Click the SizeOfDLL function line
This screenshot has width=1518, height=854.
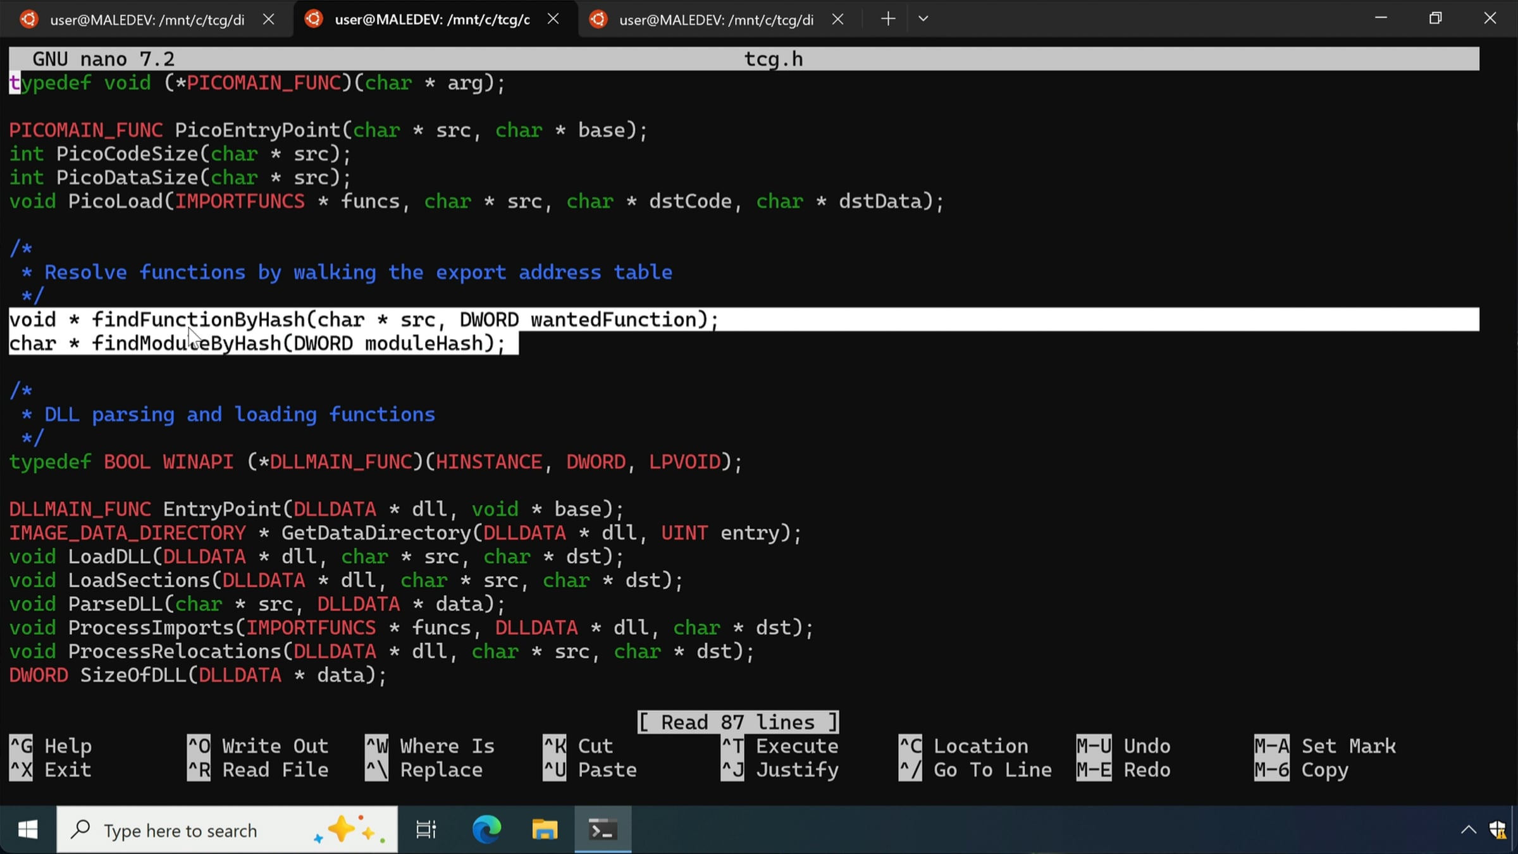tap(198, 675)
